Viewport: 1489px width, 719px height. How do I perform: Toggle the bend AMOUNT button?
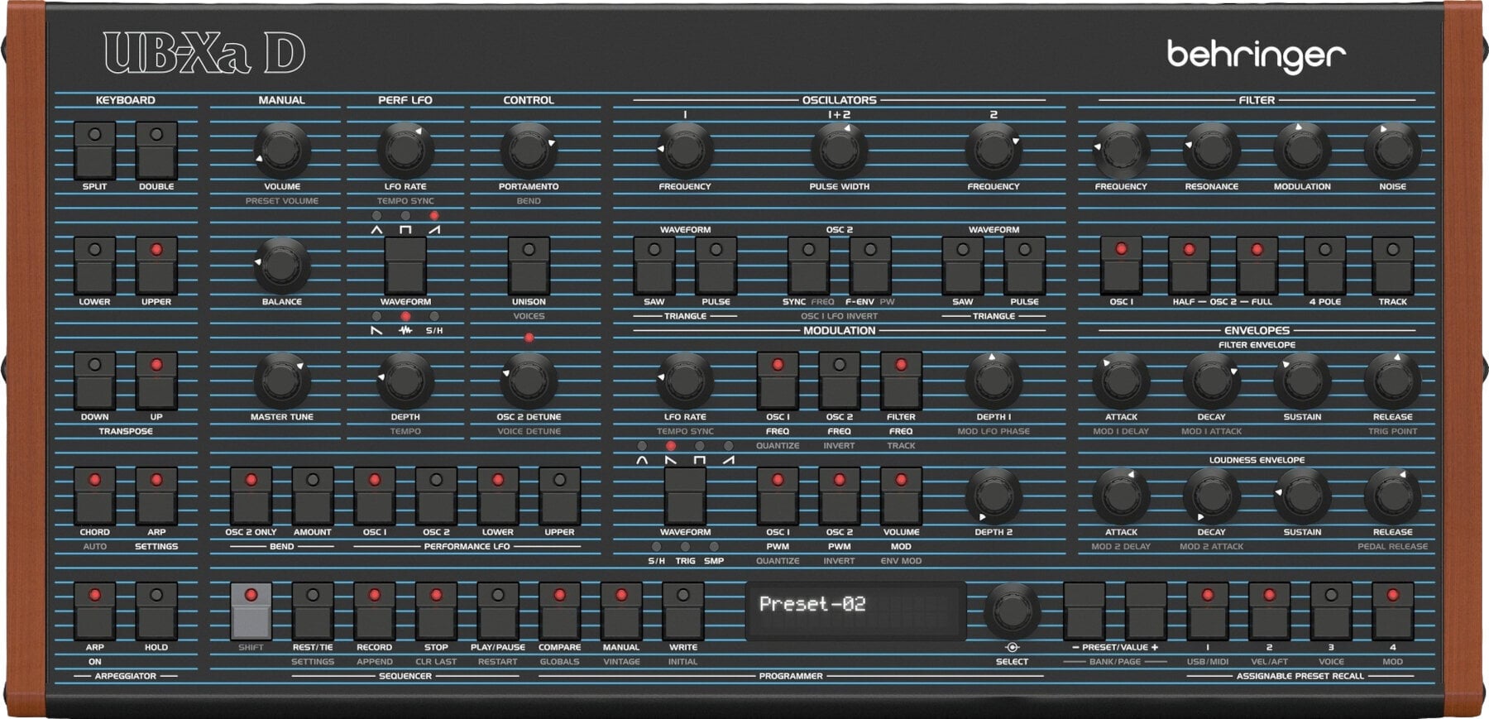pyautogui.click(x=313, y=496)
